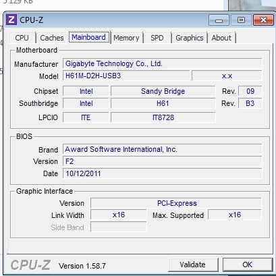
Task: Click the Link Width x16 value
Action: 119,215
